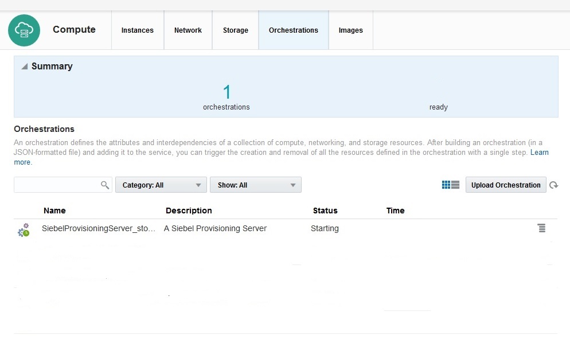570x339 pixels.
Task: Open the orchestration row actions menu icon
Action: click(541, 228)
